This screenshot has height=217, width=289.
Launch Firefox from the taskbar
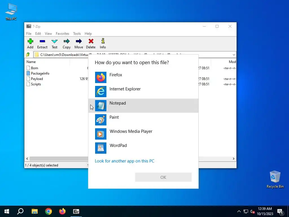[x=62, y=211]
